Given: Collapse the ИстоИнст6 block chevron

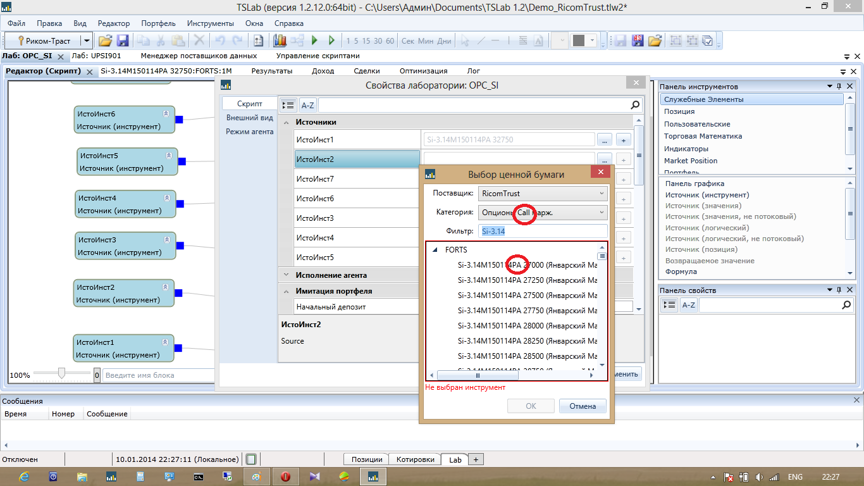Looking at the screenshot, I should [166, 114].
